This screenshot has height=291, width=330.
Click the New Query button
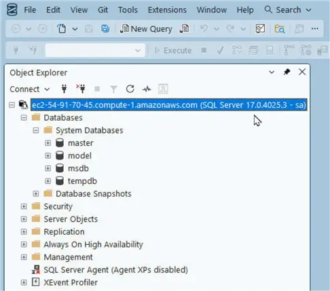[x=146, y=29]
